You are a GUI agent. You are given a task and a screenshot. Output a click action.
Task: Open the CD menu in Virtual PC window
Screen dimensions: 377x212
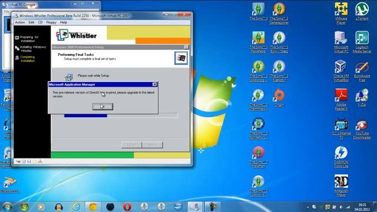(40, 22)
